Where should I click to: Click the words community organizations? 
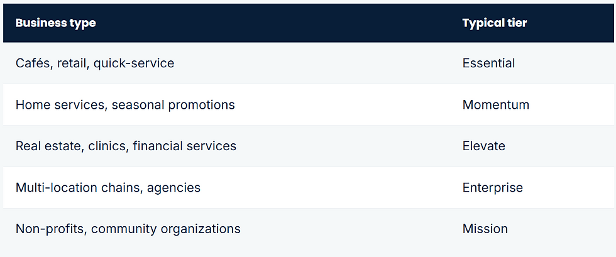[166, 229]
